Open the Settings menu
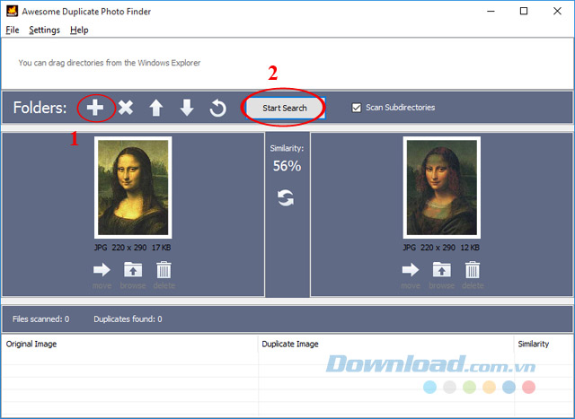This screenshot has width=575, height=419. [x=44, y=30]
